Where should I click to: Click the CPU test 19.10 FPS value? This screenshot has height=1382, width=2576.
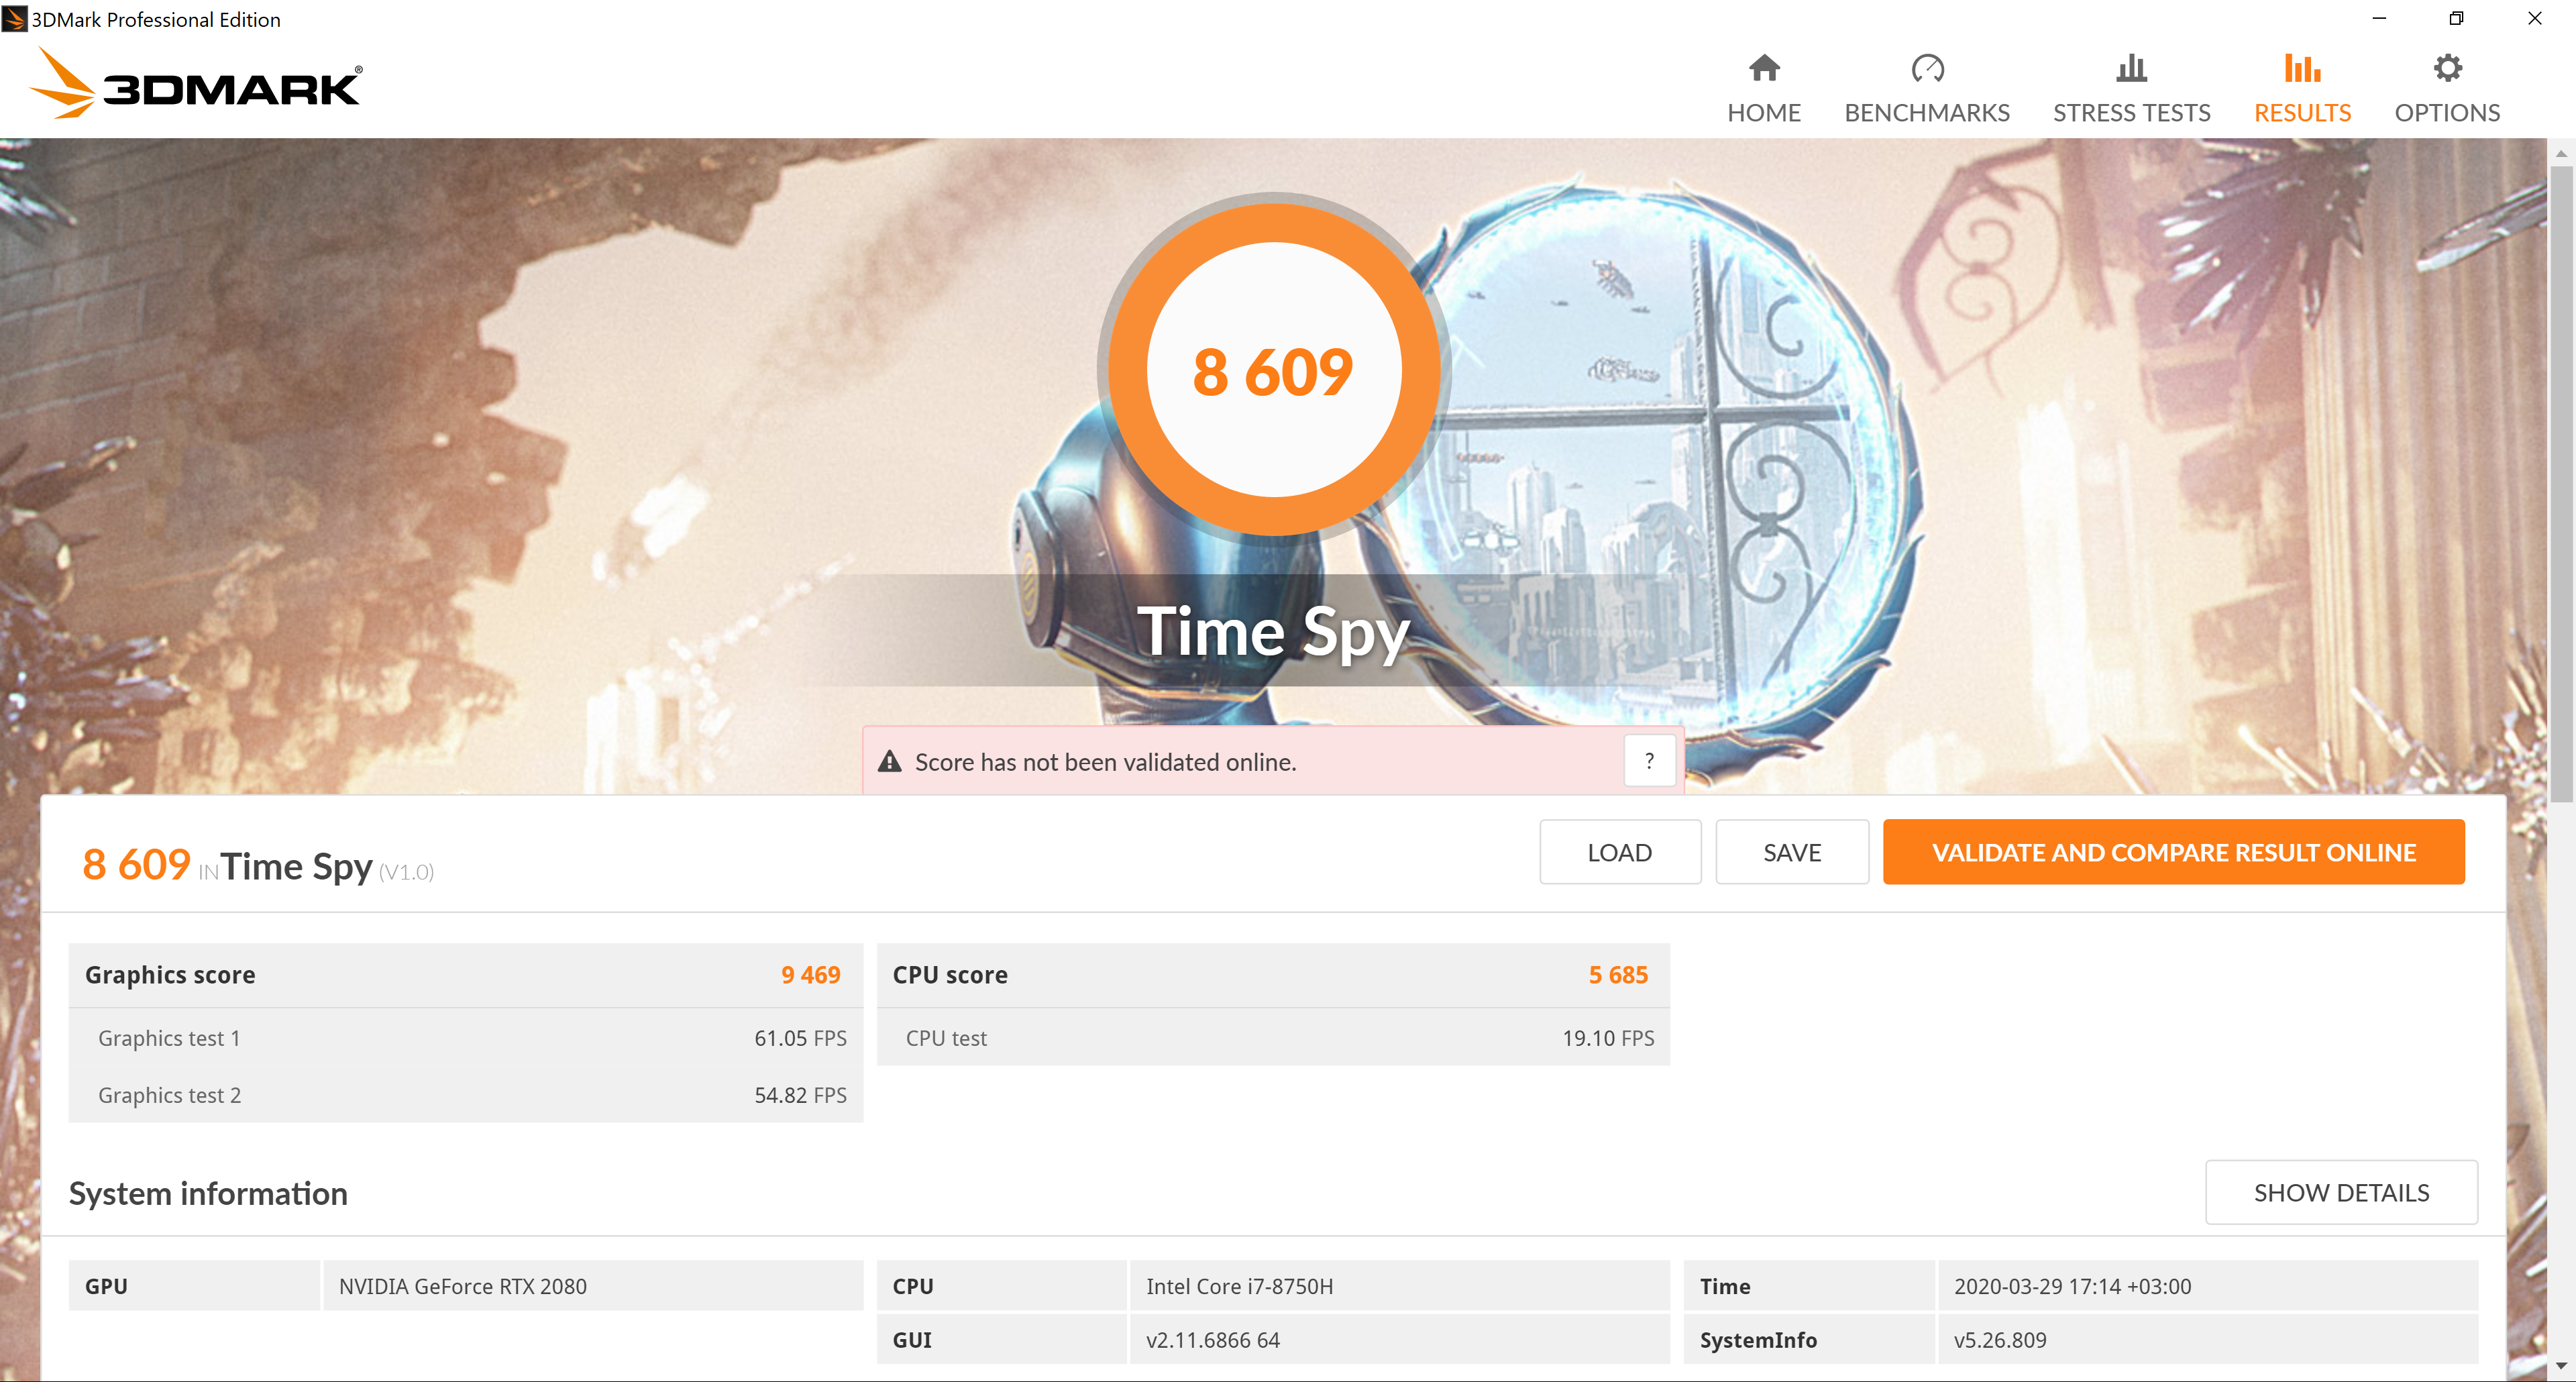(x=1608, y=1038)
